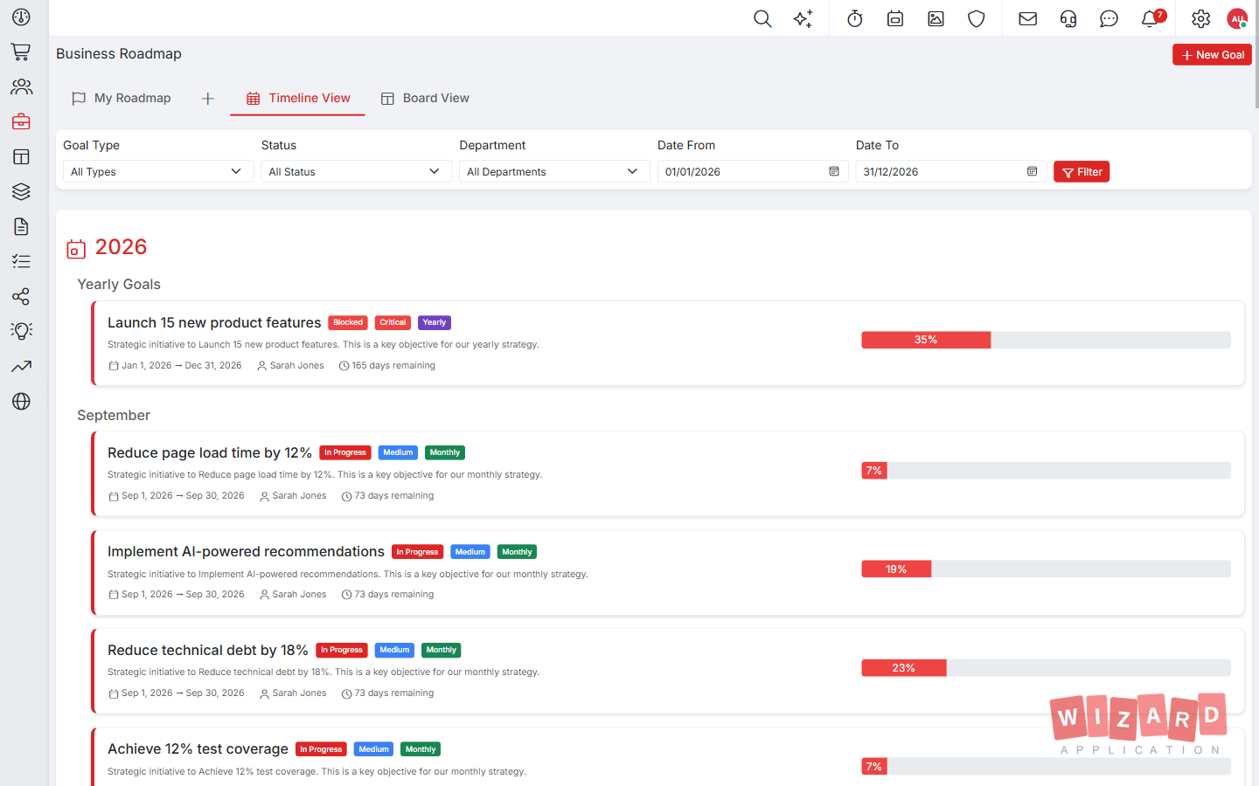
Task: Open goal Achieve 12% test coverage
Action: click(198, 748)
